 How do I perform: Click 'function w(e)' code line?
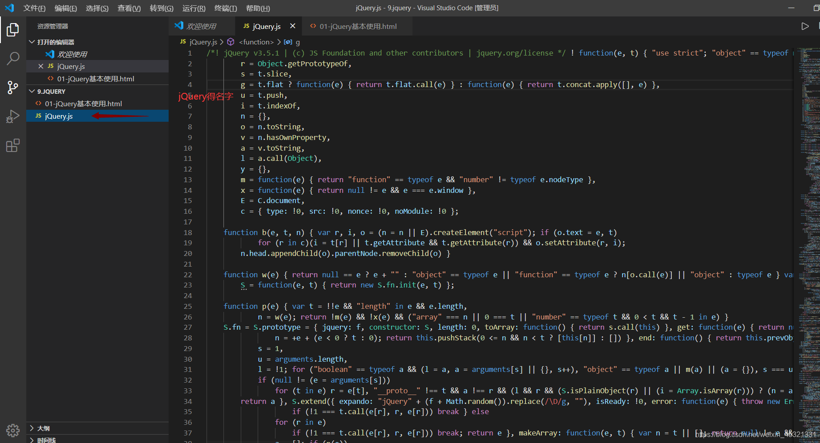tap(508, 275)
